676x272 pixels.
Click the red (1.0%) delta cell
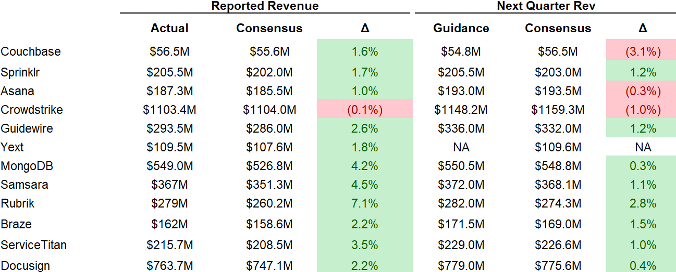(x=641, y=110)
